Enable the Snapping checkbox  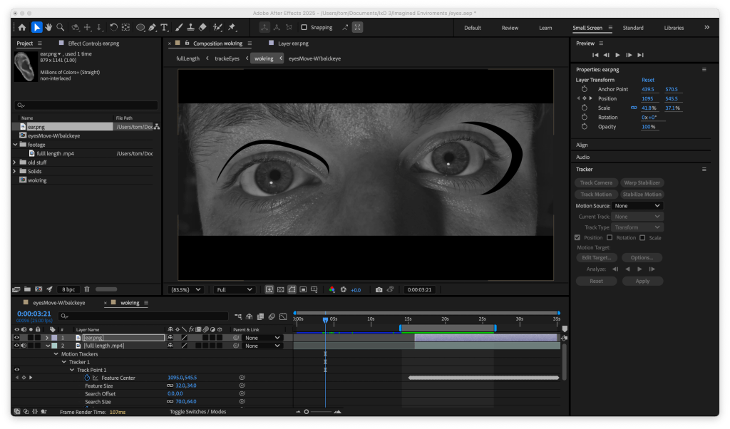point(304,28)
